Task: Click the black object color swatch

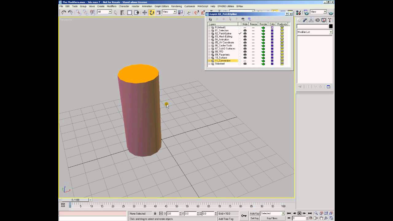Action: click(331, 26)
